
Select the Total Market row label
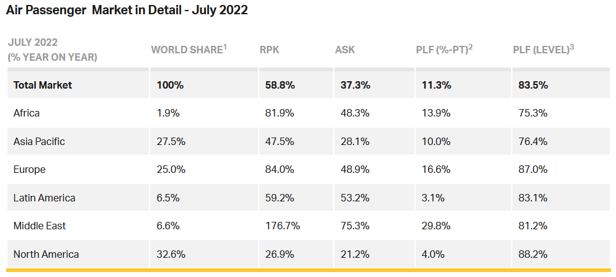43,86
